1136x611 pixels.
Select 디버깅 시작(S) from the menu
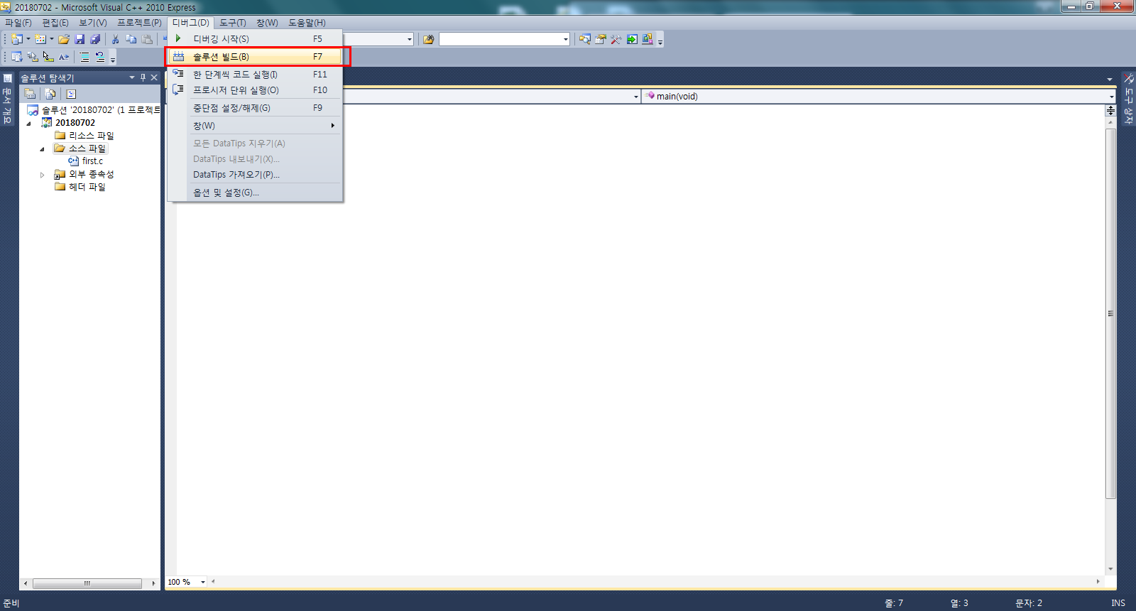click(x=255, y=39)
